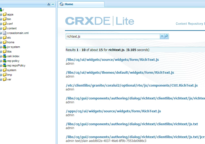Click the crossdomain.xml file icon
This screenshot has width=205, height=144.
click(5, 33)
